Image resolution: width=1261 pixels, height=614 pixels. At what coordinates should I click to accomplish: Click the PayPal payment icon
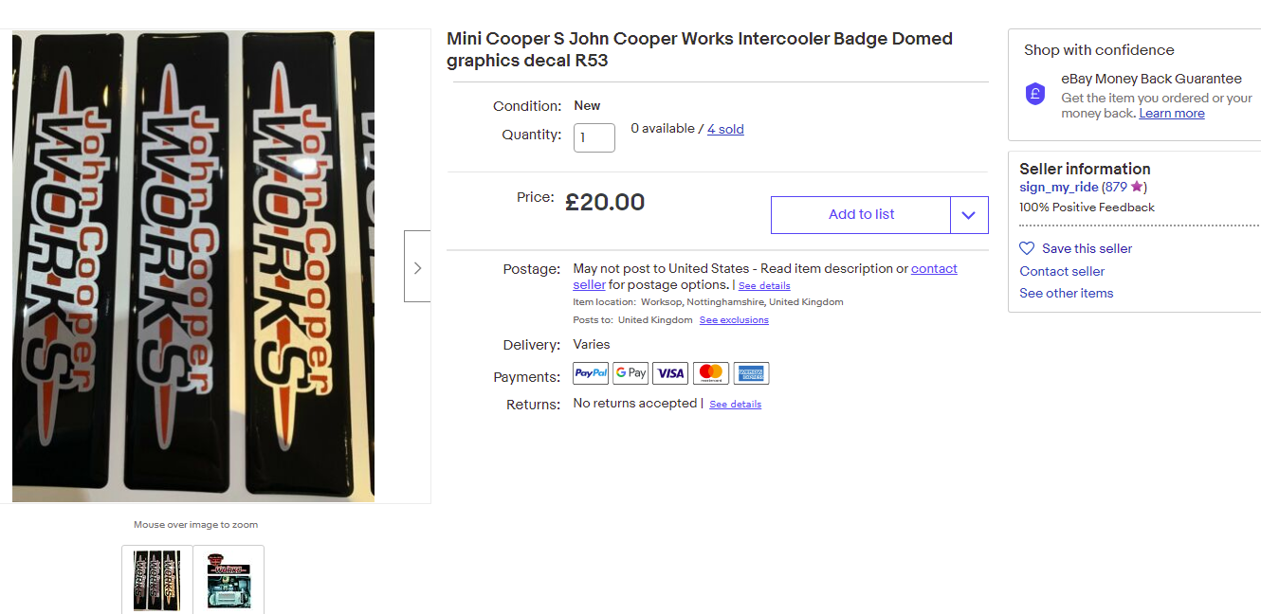click(591, 373)
